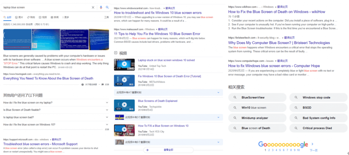Expand Is Blue Screen of Death fixable
This screenshot has width=349, height=155.
(56, 110)
